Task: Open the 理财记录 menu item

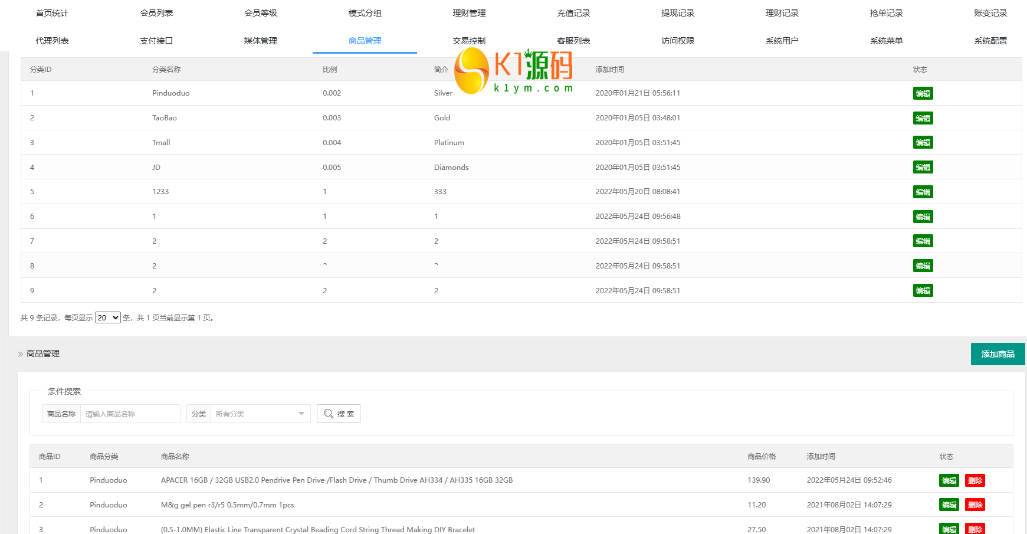Action: click(782, 13)
